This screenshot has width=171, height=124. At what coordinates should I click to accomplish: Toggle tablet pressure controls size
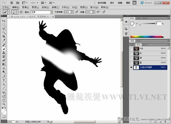[x=104, y=12]
